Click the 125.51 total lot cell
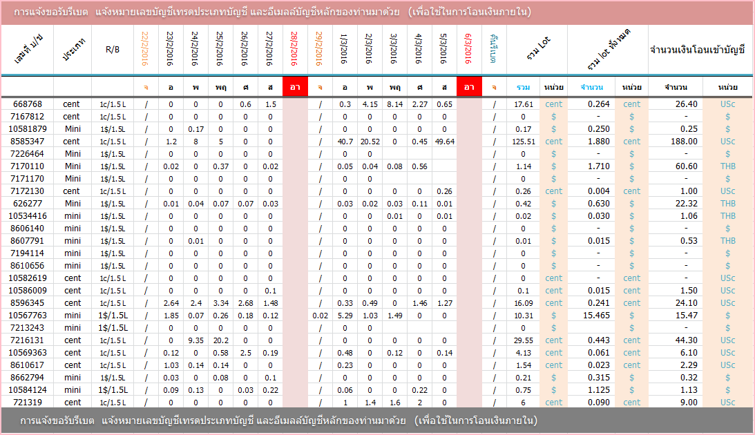 click(x=524, y=142)
